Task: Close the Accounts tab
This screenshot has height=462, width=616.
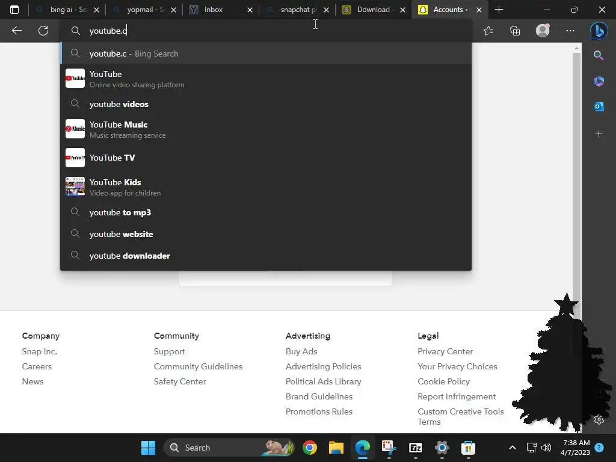Action: 479,10
